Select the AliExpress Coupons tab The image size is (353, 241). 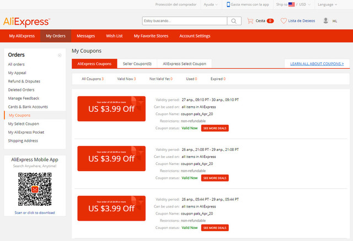94,64
